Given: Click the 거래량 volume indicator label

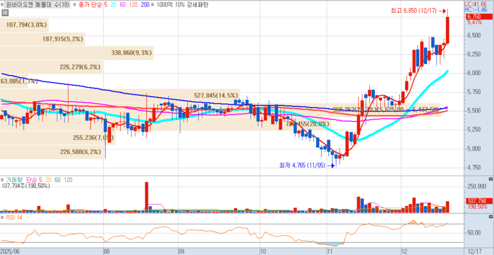Looking at the screenshot, I should (14, 180).
